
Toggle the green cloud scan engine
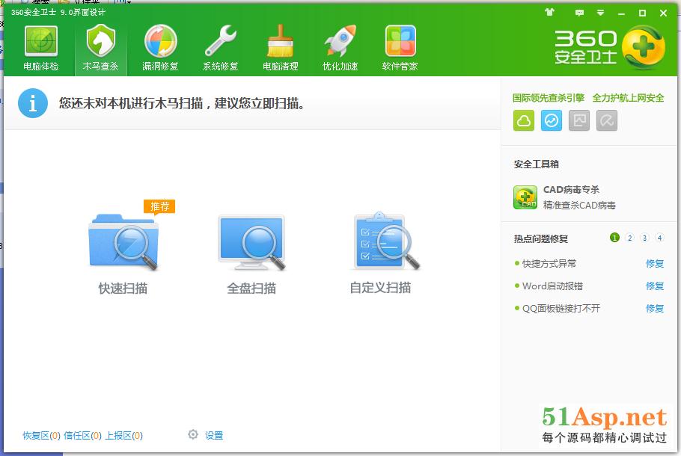524,120
